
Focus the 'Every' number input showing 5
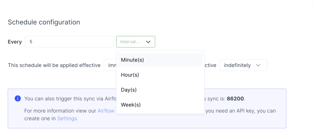[x=69, y=42]
